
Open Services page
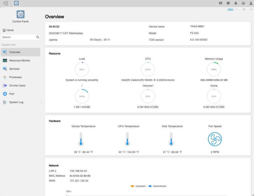pos(20,69)
